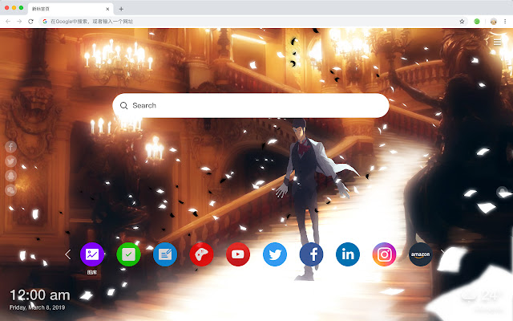Bookmark this page with the star icon
This screenshot has width=513, height=321.
(462, 22)
